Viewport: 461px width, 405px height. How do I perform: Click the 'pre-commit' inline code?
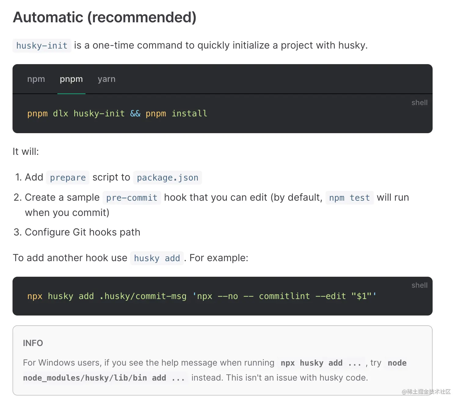pyautogui.click(x=132, y=198)
